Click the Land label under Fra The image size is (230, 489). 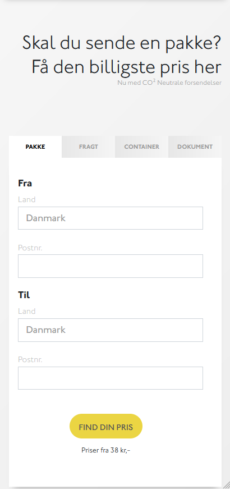pyautogui.click(x=27, y=199)
